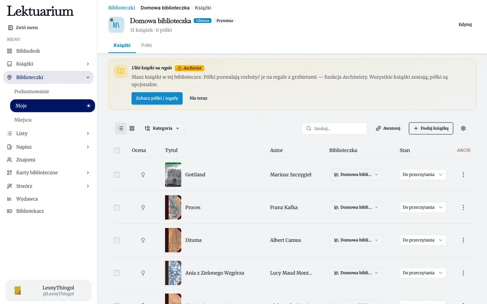This screenshot has height=304, width=487.
Task: Click the lightbulb icon for Ania z Zielonego Wzgórza
Action: click(143, 273)
